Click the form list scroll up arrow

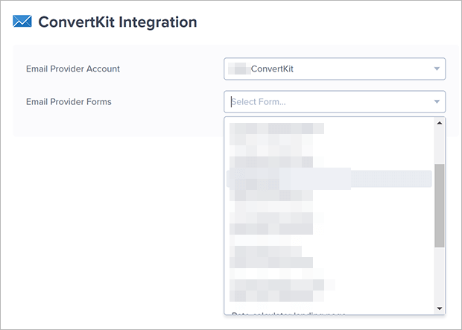coord(440,123)
